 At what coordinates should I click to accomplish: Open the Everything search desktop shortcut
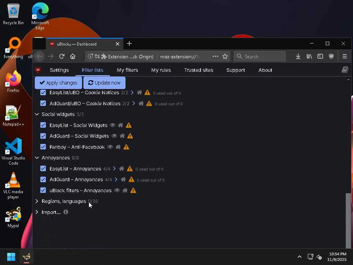(x=13, y=48)
